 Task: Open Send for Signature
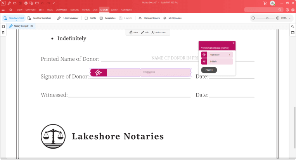(40, 18)
